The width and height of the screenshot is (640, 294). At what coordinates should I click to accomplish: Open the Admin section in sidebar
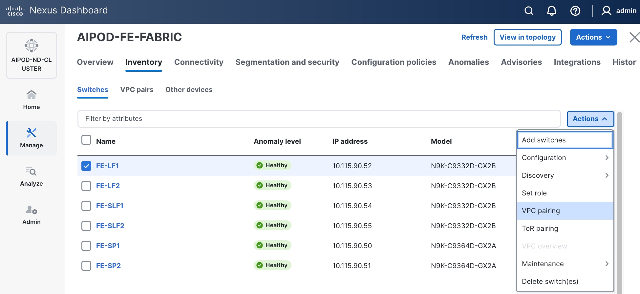(32, 215)
